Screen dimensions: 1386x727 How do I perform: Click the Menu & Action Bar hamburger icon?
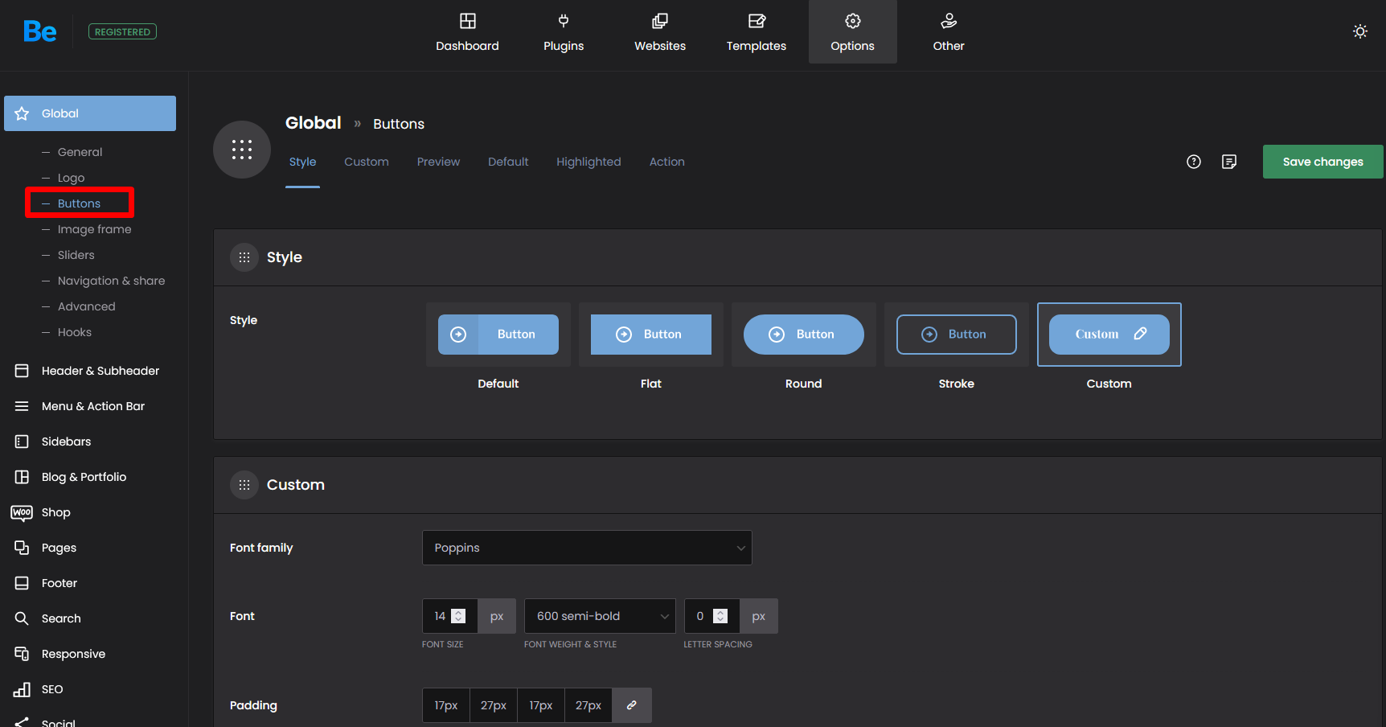pyautogui.click(x=22, y=406)
